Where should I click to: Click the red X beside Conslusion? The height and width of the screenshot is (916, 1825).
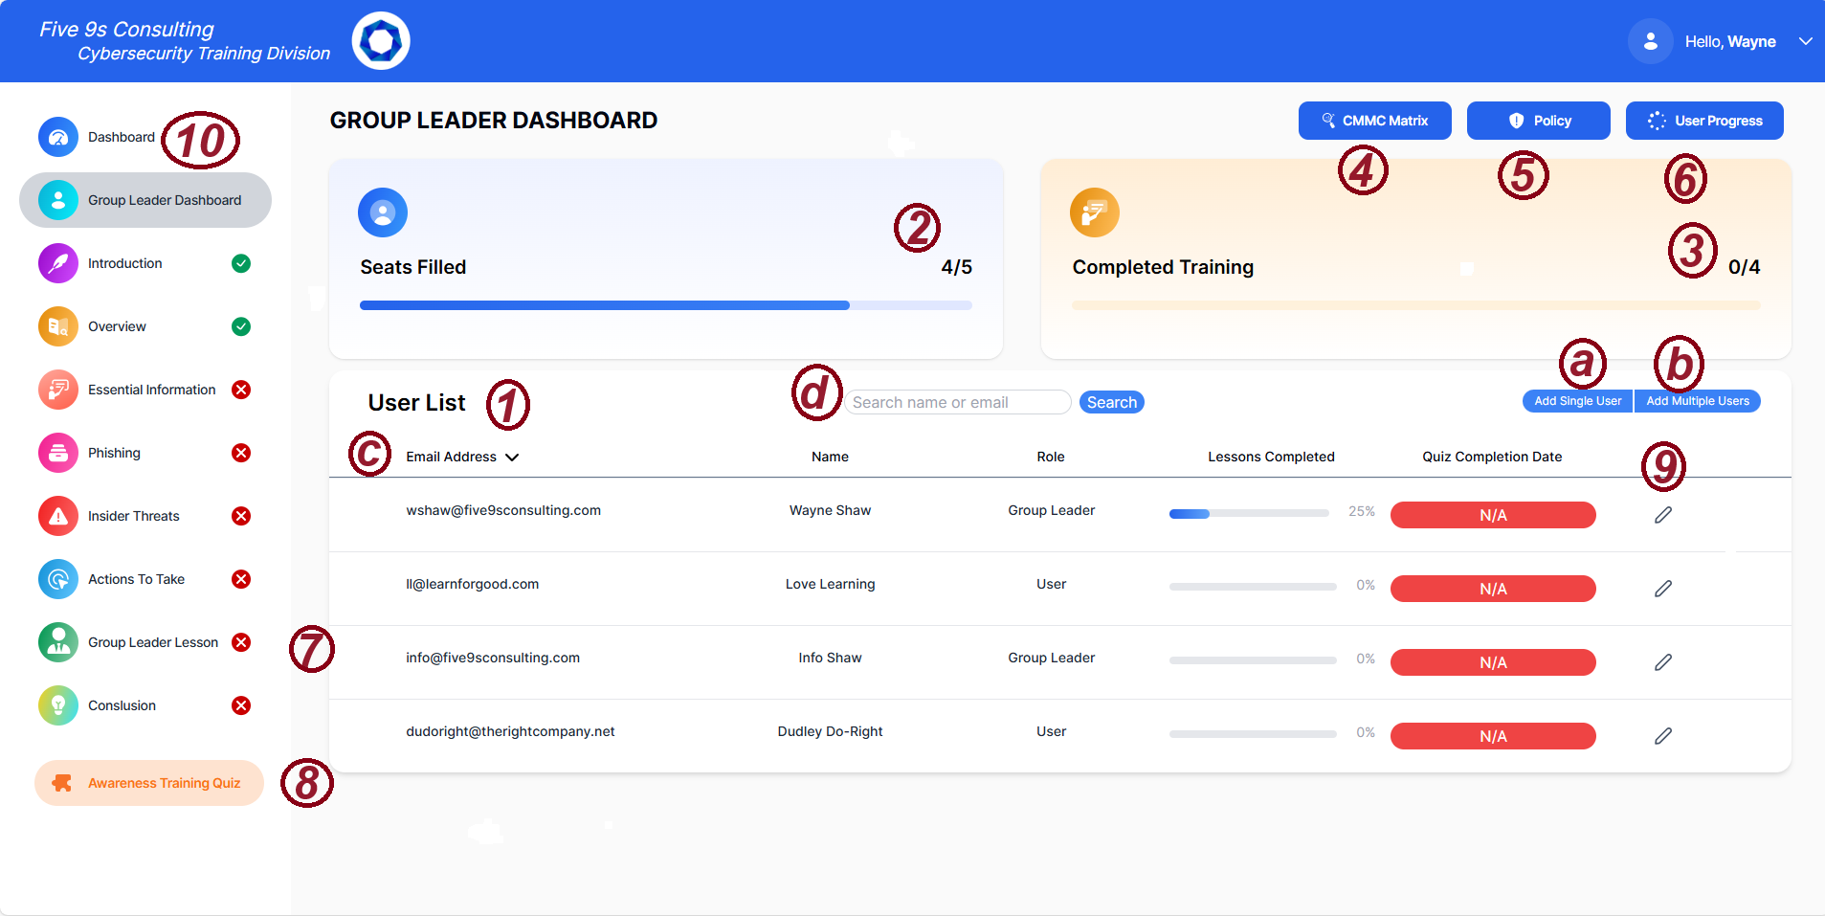pyautogui.click(x=241, y=705)
